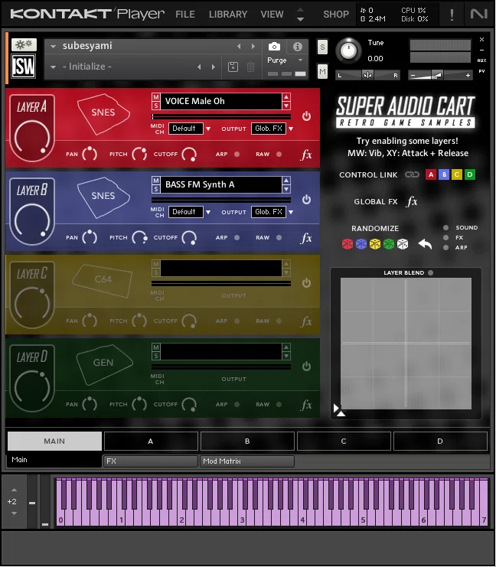
Task: Mute the instrument with the M button
Action: 322,71
